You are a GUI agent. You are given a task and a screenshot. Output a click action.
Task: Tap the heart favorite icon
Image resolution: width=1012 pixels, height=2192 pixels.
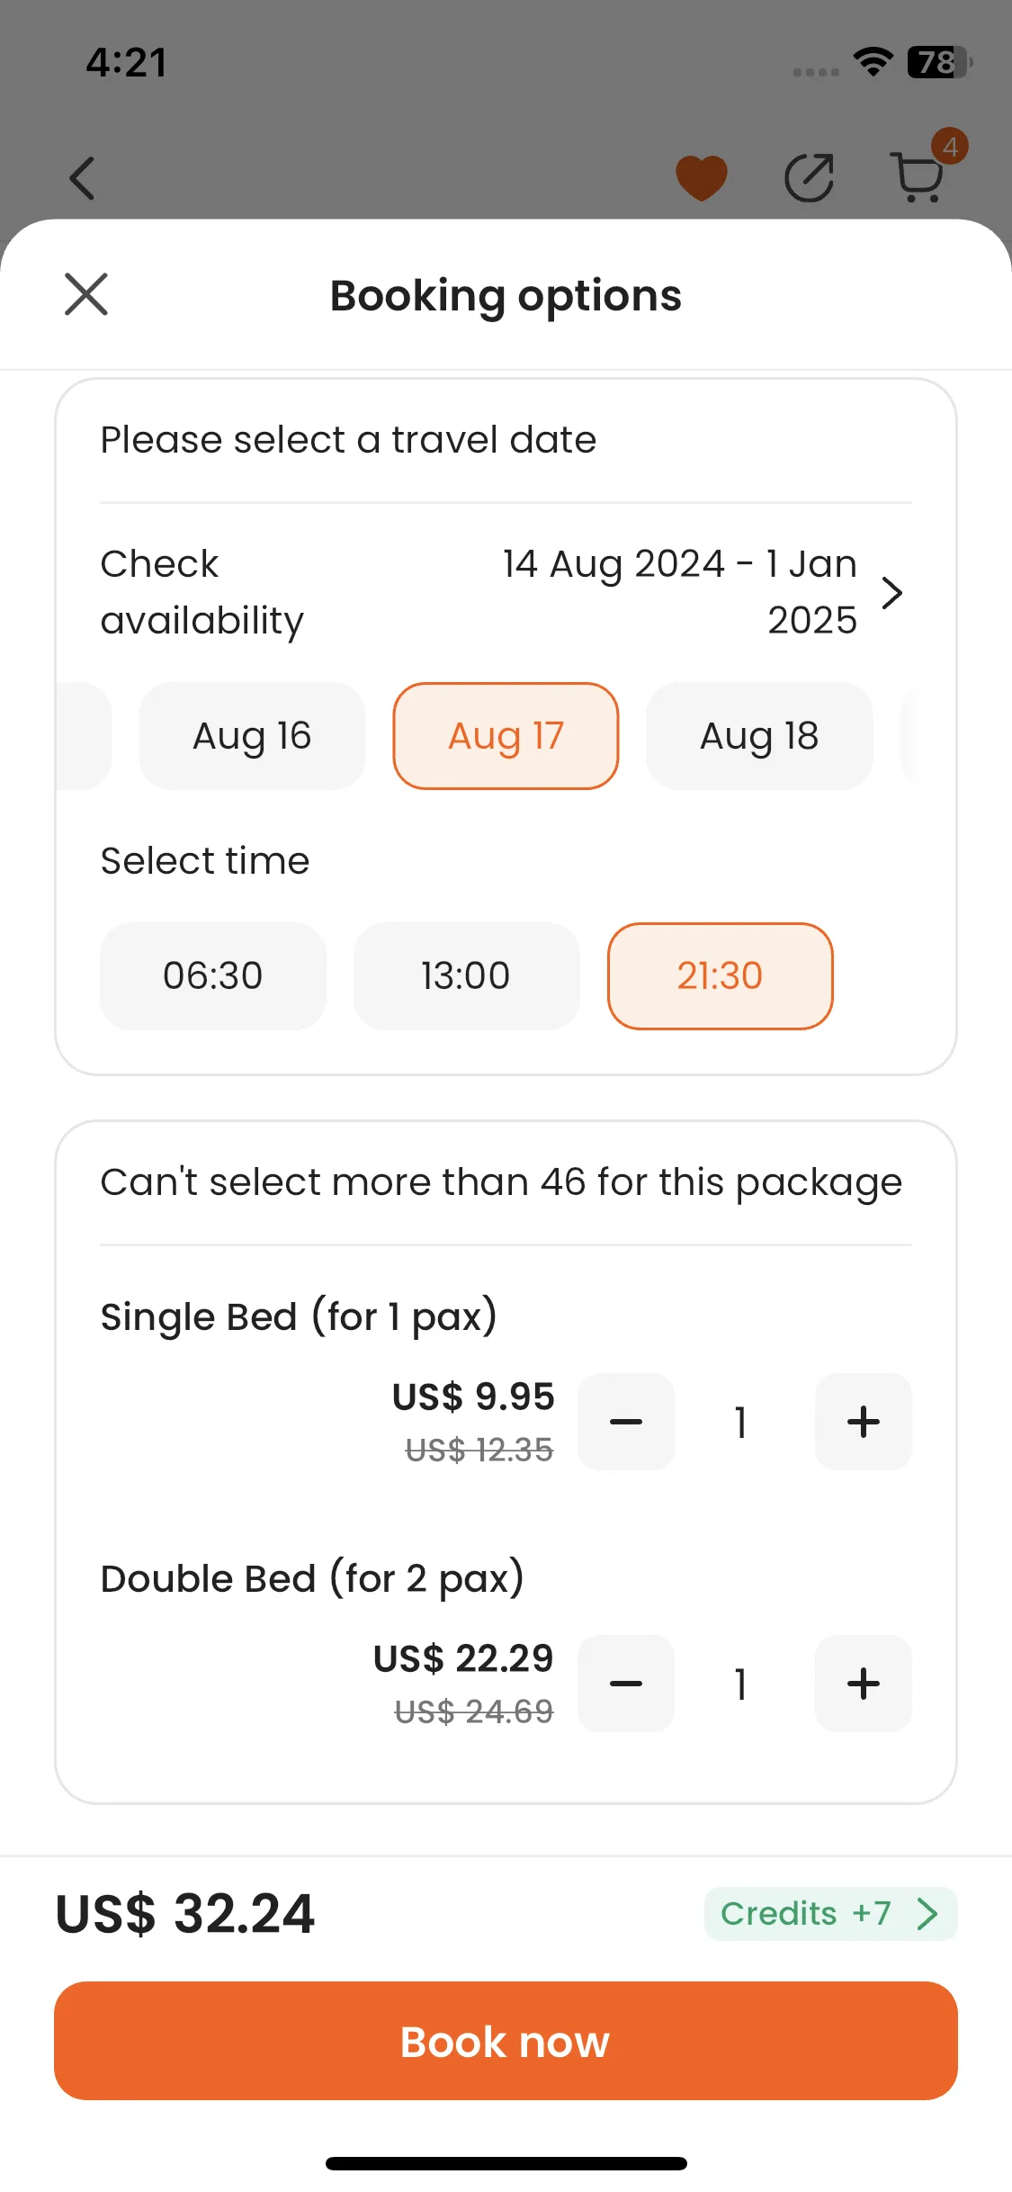[x=702, y=177]
